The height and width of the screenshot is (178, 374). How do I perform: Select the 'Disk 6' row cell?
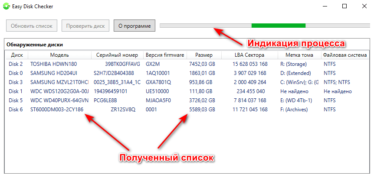pyautogui.click(x=16, y=110)
